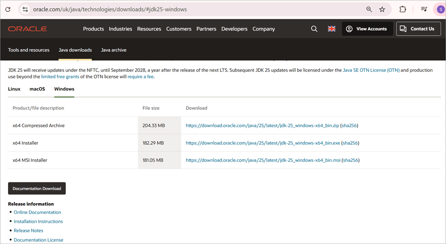Open Oracle site search magnifier icon
The height and width of the screenshot is (244, 446).
pos(314,29)
